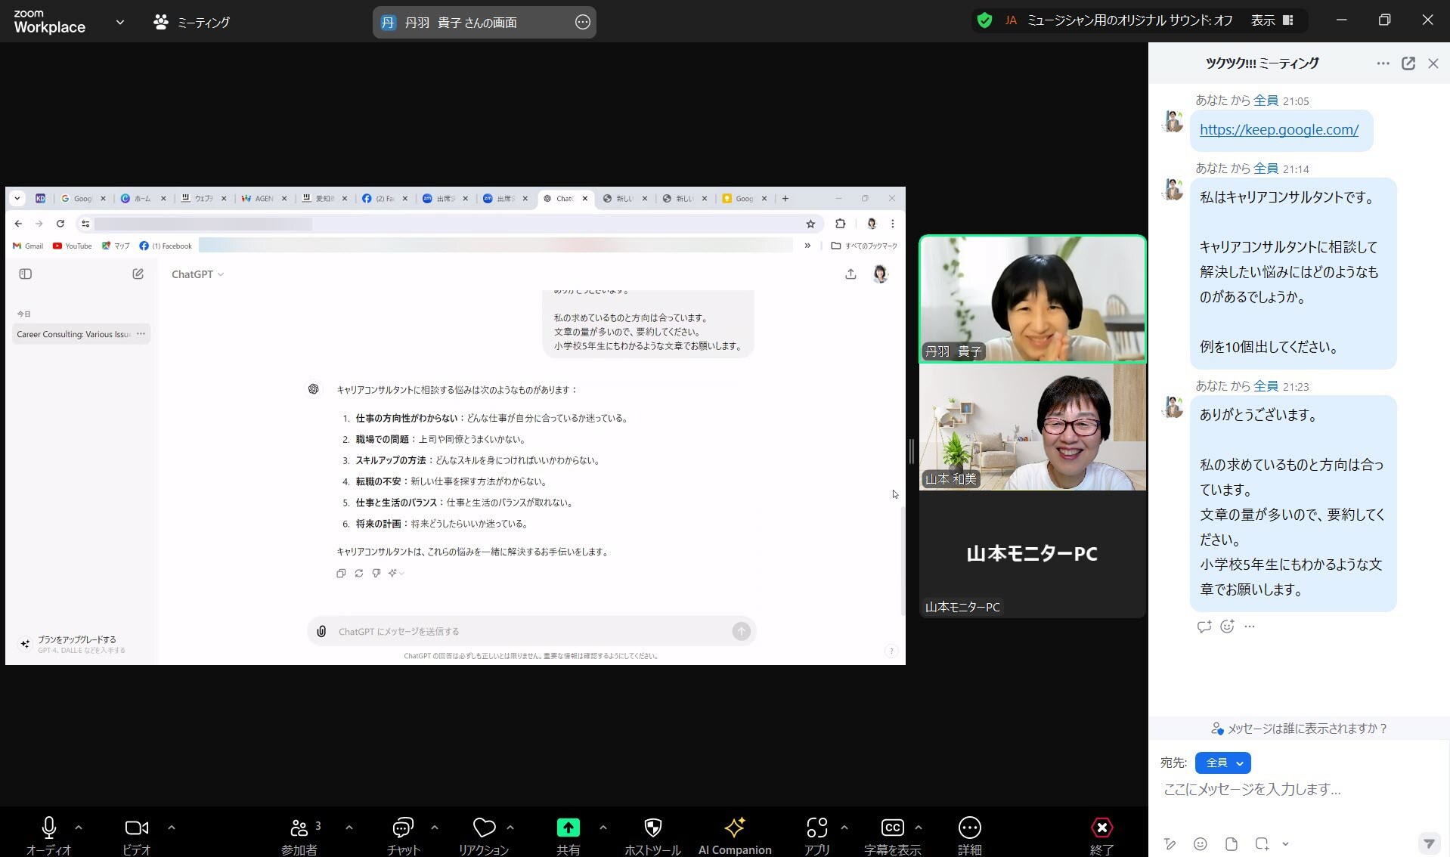
Task: Expand the audio options arrow
Action: (79, 828)
